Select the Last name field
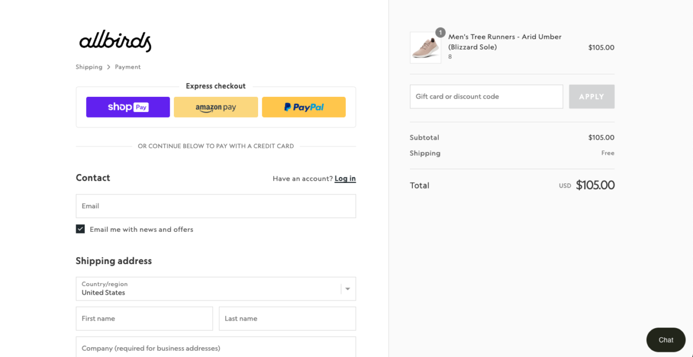The width and height of the screenshot is (693, 357). [x=287, y=318]
